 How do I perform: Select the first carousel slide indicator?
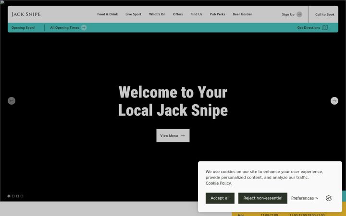tap(9, 196)
